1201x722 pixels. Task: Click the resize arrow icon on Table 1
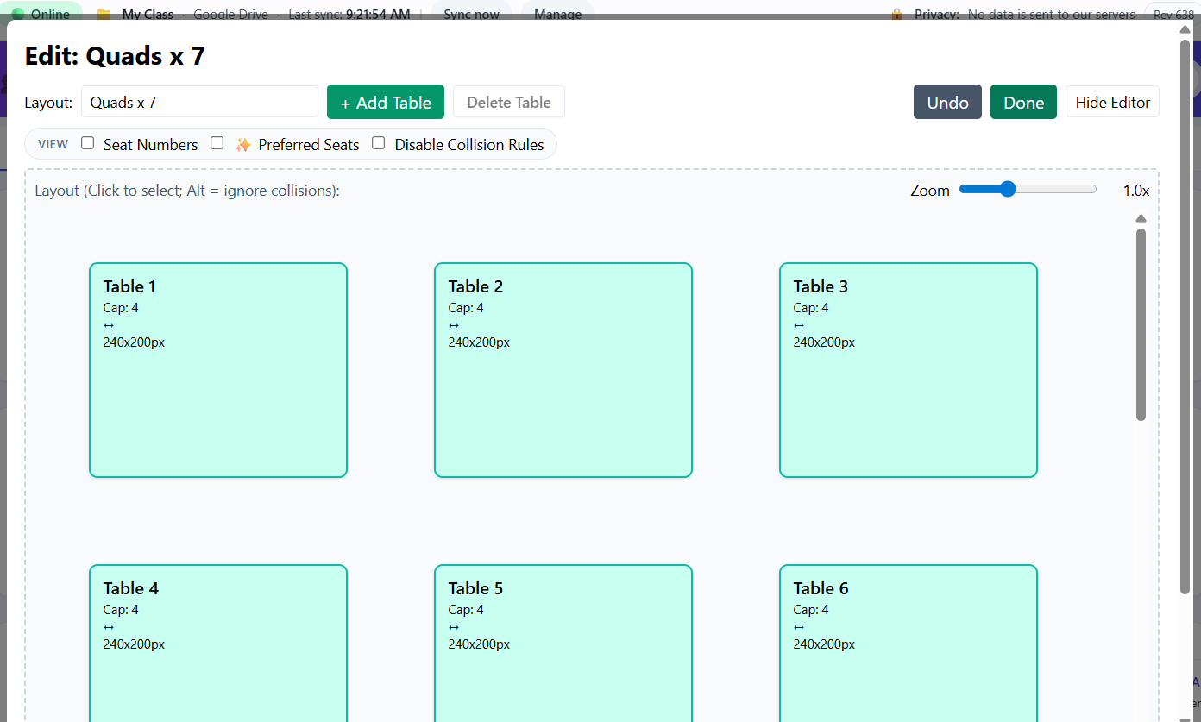tap(107, 325)
